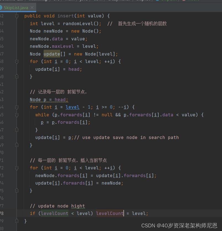Click fold end marker at insert method's closing brace
Screen dimensions: 222x231
17,221
